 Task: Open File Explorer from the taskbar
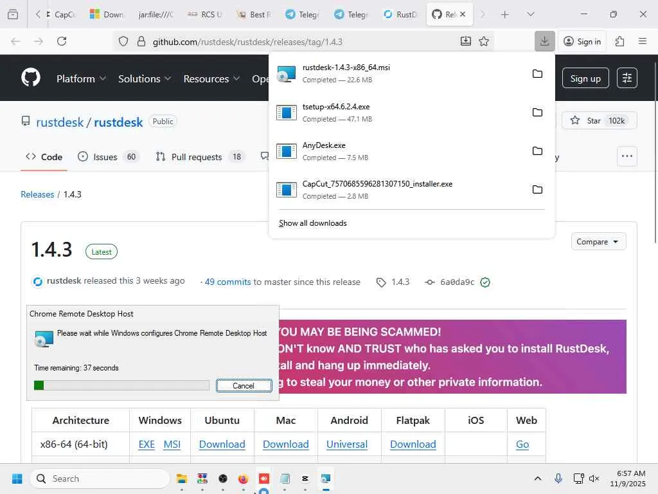182,479
